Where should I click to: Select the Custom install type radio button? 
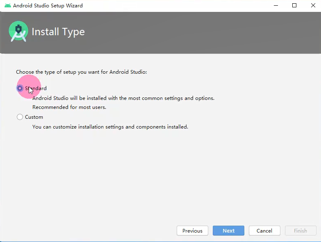pyautogui.click(x=20, y=117)
